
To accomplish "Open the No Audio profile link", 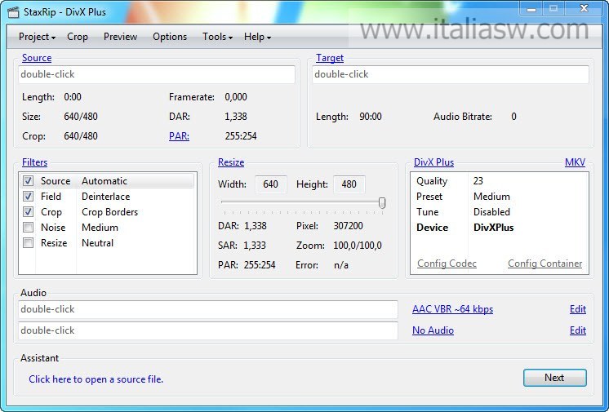I will (x=433, y=330).
